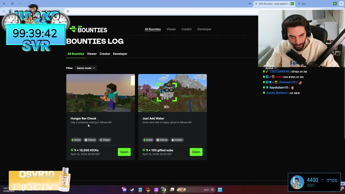Click username zvai in chat

click(x=278, y=77)
